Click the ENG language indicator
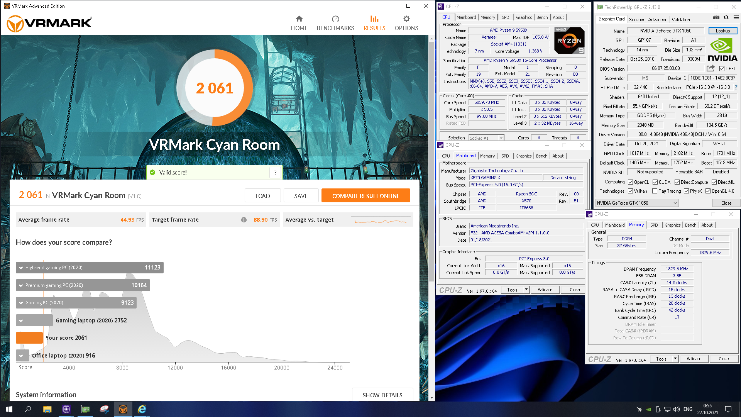Screen dimensions: 741x417 tap(688, 409)
